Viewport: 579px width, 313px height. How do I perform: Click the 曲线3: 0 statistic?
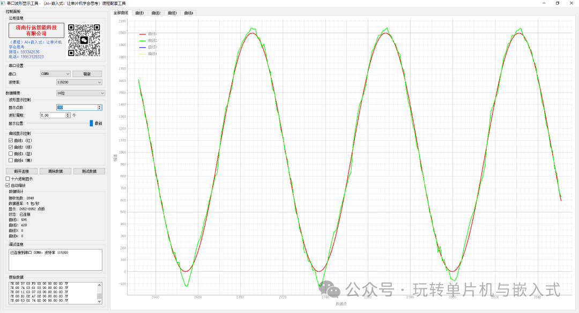[x=16, y=231]
